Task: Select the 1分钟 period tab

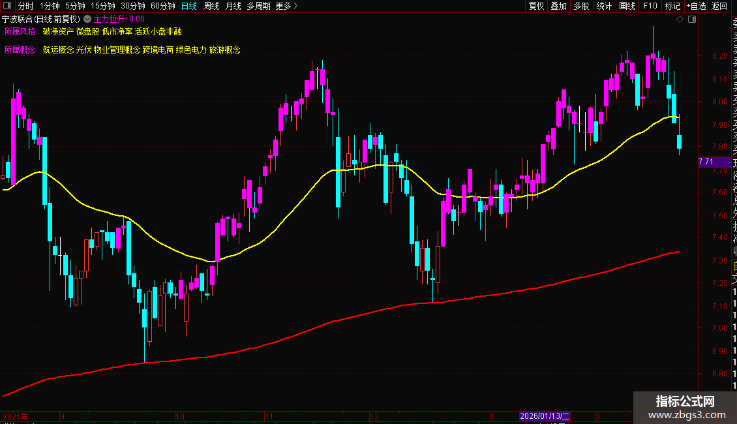Action: pos(50,6)
